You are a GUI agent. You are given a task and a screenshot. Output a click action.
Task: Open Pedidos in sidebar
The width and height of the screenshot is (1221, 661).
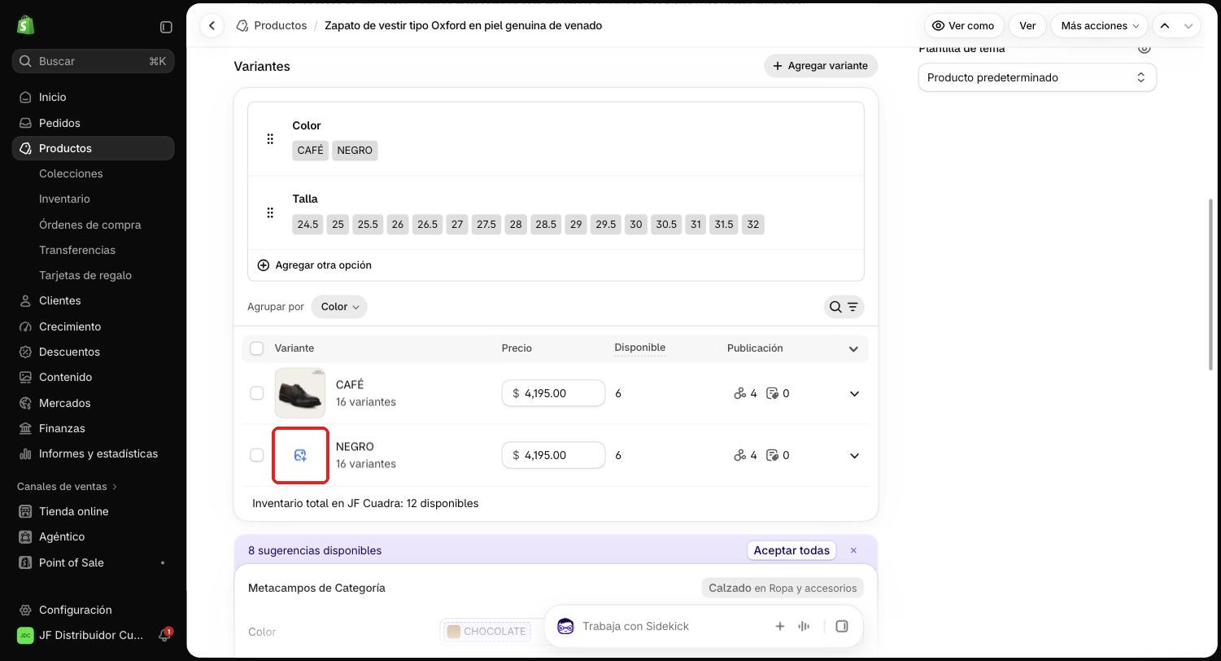click(93, 123)
